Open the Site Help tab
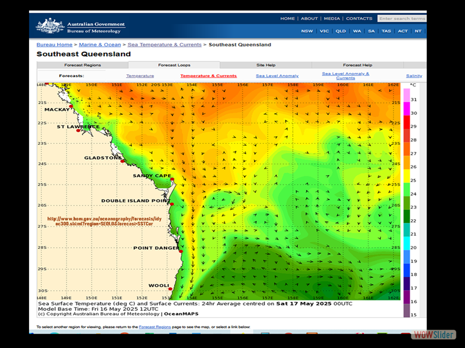This screenshot has height=348, width=465. 266,65
